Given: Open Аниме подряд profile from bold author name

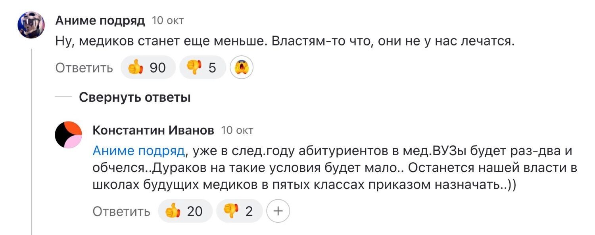Looking at the screenshot, I should coord(100,21).
